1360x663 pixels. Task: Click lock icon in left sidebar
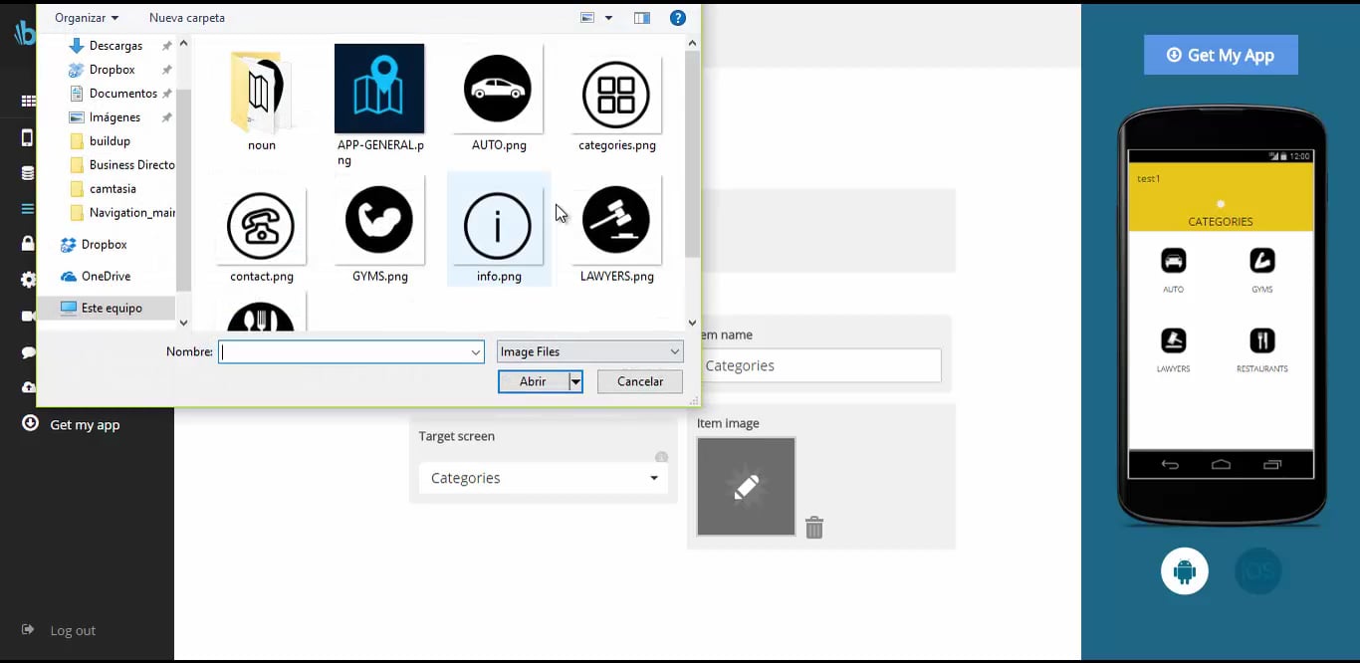(x=27, y=244)
